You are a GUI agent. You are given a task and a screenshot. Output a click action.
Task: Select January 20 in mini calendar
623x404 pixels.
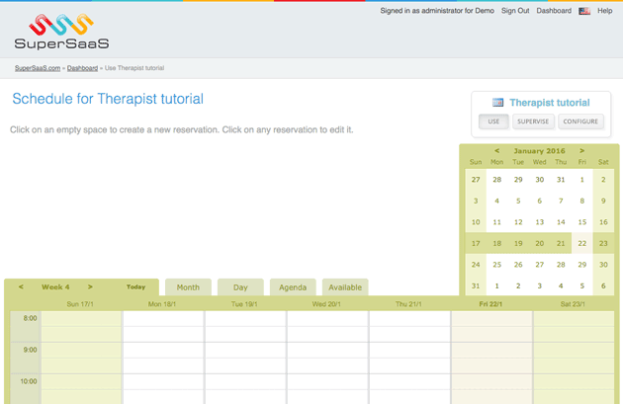[x=540, y=243]
